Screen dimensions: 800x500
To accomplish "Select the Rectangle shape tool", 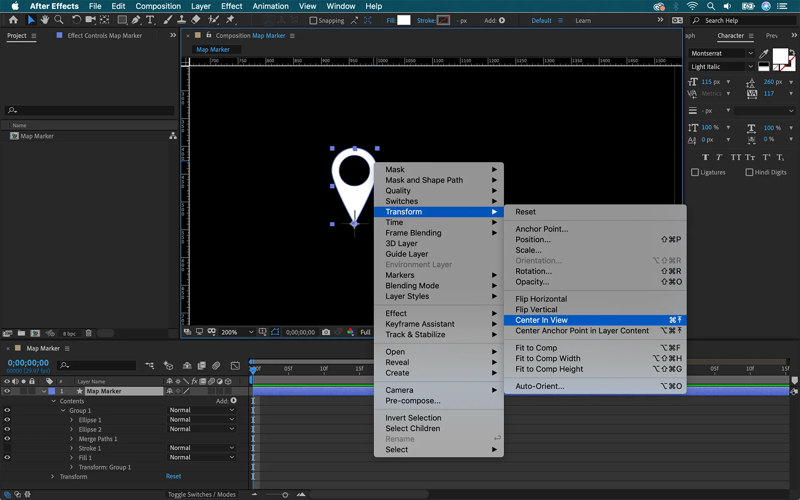I will point(122,20).
